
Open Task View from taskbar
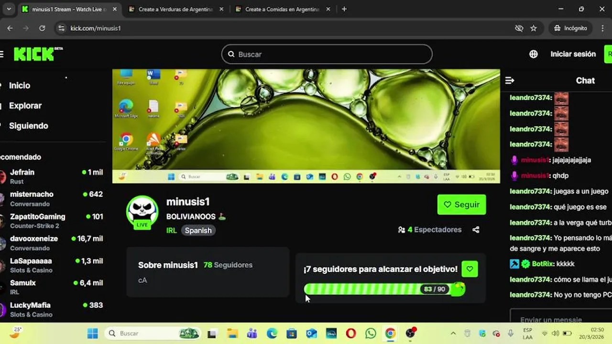pyautogui.click(x=212, y=333)
